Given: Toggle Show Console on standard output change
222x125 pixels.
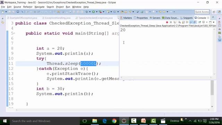Looking at the screenshot, I should pyautogui.click(x=191, y=22).
